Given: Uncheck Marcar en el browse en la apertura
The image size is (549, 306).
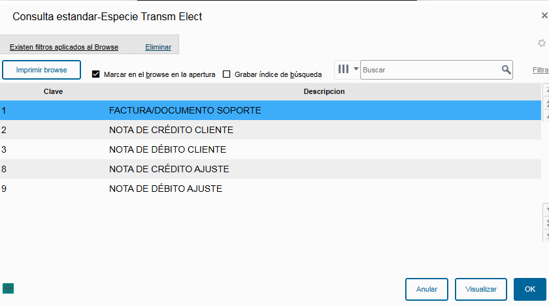Looking at the screenshot, I should [x=96, y=74].
